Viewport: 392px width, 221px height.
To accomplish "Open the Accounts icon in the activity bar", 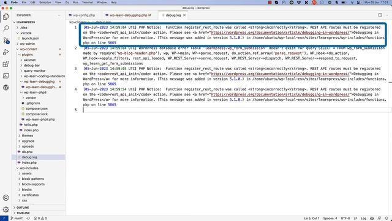I will pyautogui.click(x=6, y=198).
